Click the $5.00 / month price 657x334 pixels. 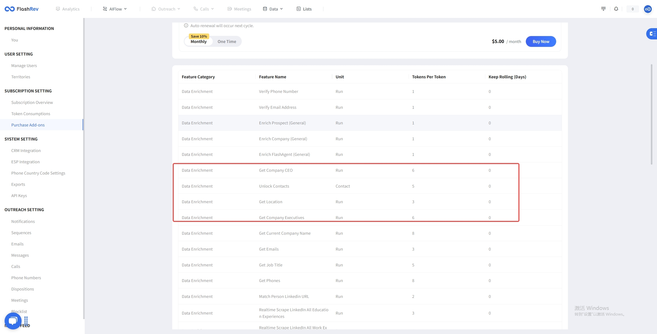pyautogui.click(x=506, y=41)
